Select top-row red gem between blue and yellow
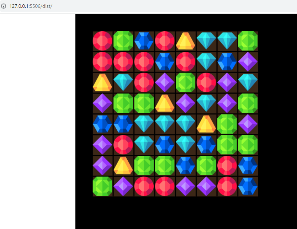The width and height of the screenshot is (297, 229). (165, 41)
